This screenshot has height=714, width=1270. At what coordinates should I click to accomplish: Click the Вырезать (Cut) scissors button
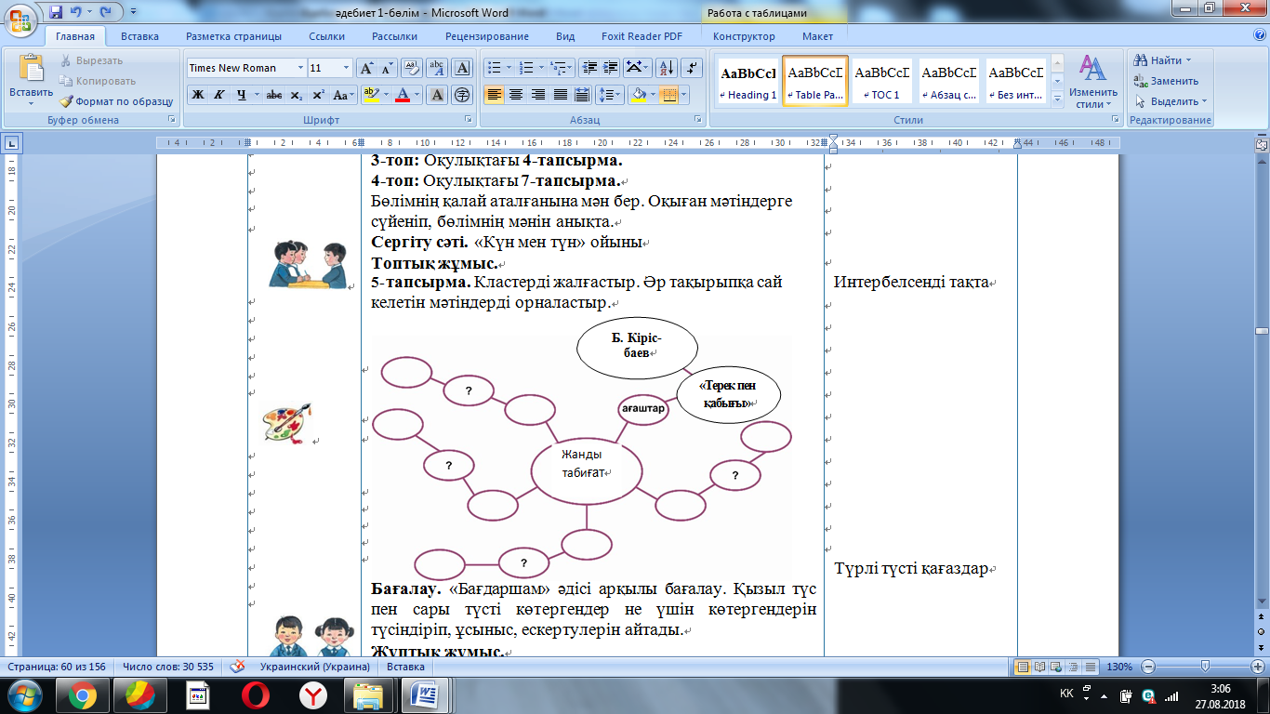coord(91,60)
